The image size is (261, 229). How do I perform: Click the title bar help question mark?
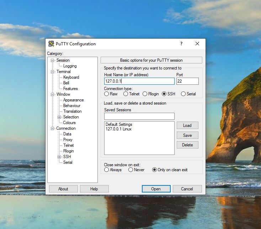181,44
